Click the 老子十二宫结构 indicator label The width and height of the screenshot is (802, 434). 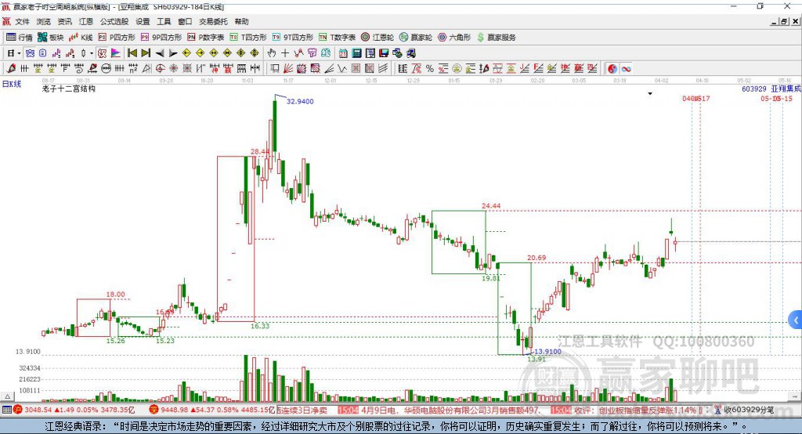[x=69, y=89]
